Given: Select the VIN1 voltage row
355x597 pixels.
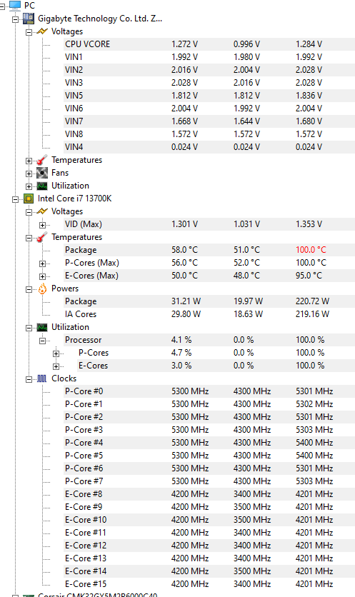Looking at the screenshot, I should coord(209,57).
